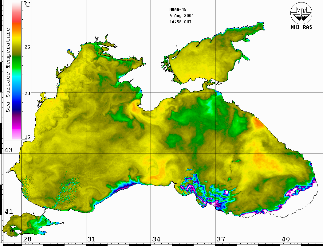Viewport: 323px width, 246px height.
Task: Click the longitude label 31
Action: tap(92, 239)
